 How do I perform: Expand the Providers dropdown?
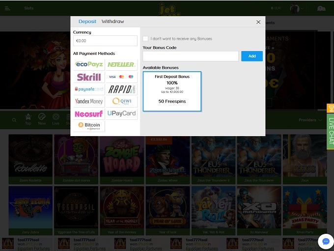point(310,120)
